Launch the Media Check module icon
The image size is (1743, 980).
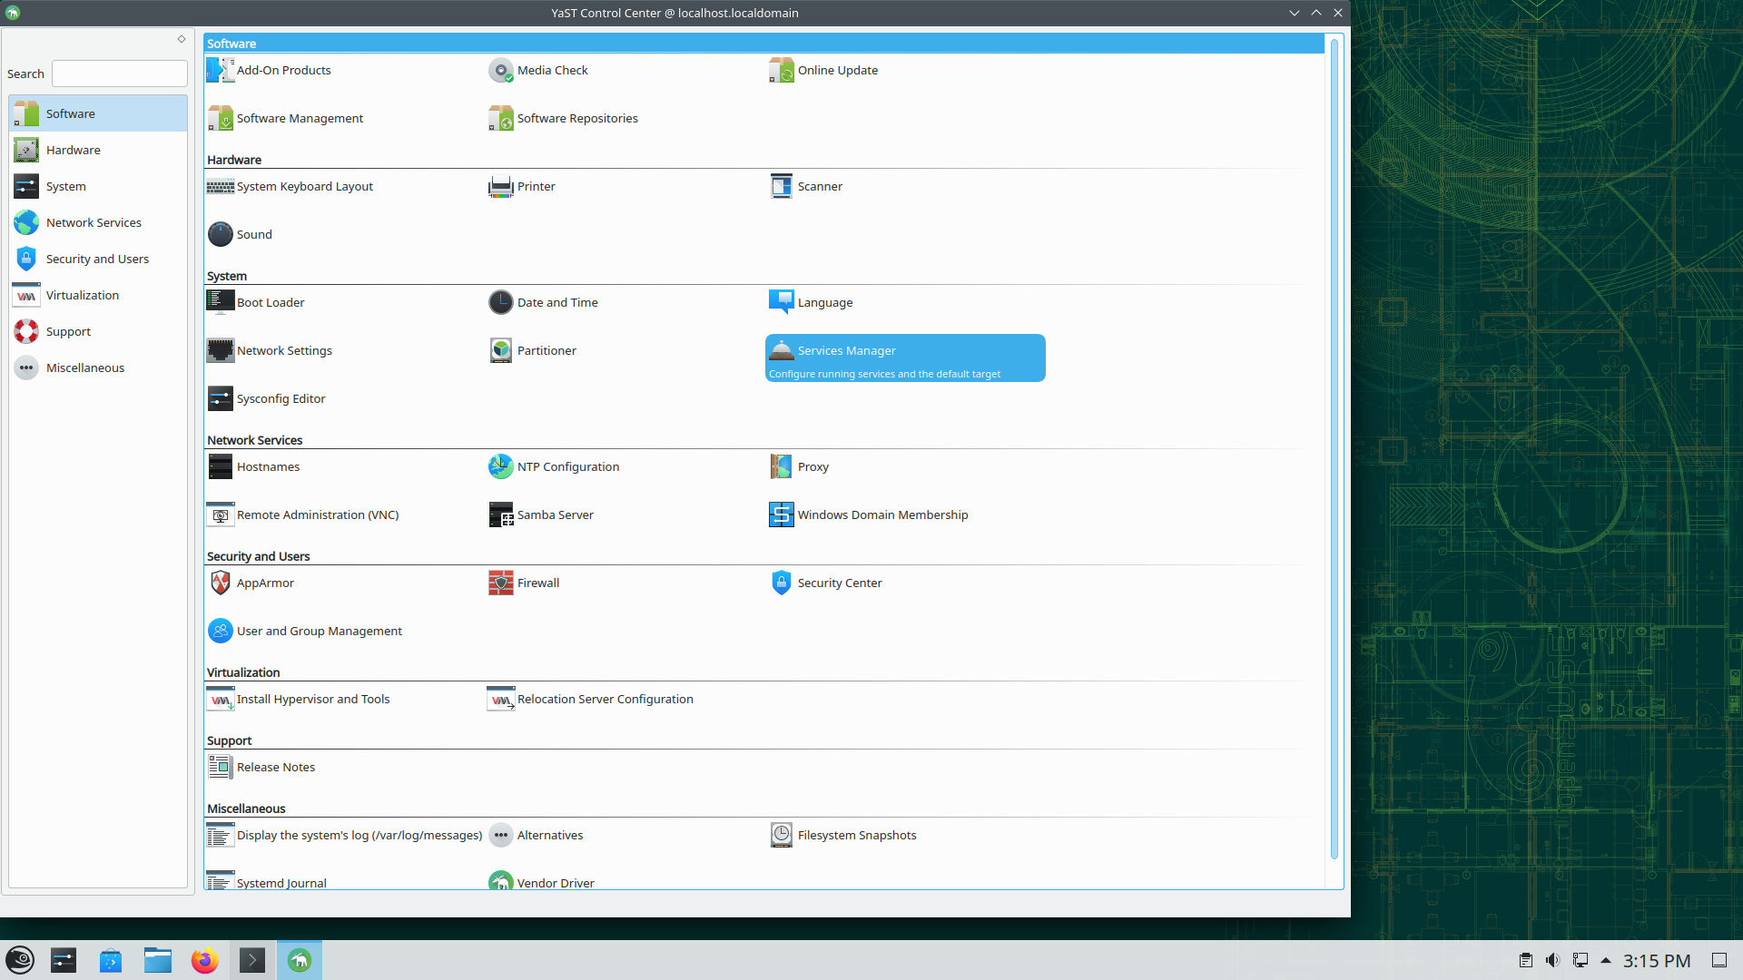501,70
